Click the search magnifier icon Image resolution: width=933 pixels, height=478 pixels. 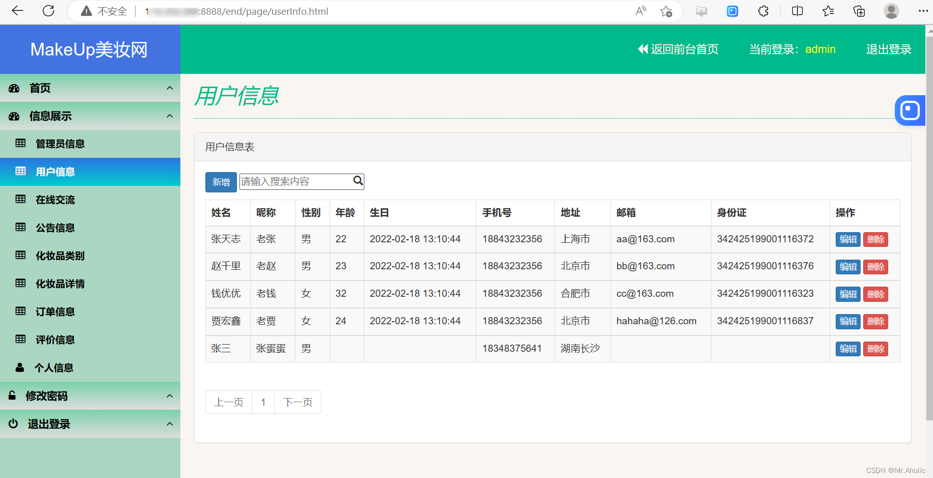point(358,181)
